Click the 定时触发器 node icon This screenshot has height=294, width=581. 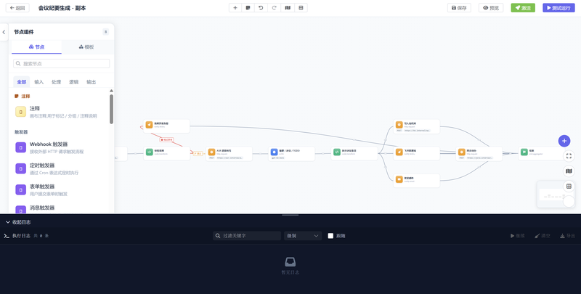tap(21, 168)
